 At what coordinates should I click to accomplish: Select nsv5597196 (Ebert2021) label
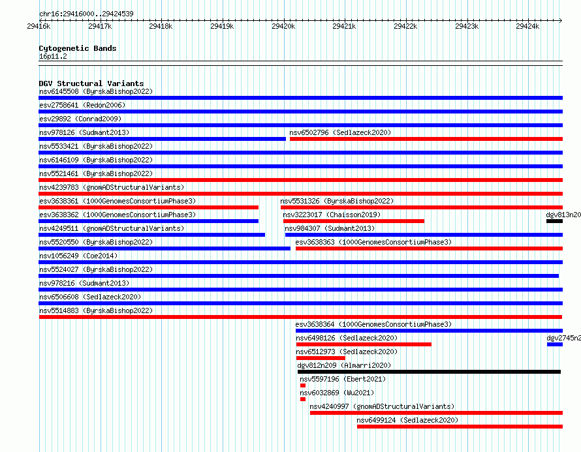(343, 379)
